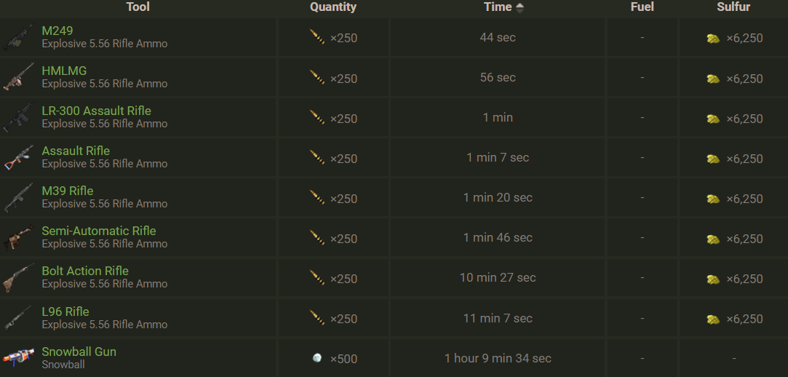
Task: Click the Semi-Automatic Rifle icon
Action: point(17,238)
